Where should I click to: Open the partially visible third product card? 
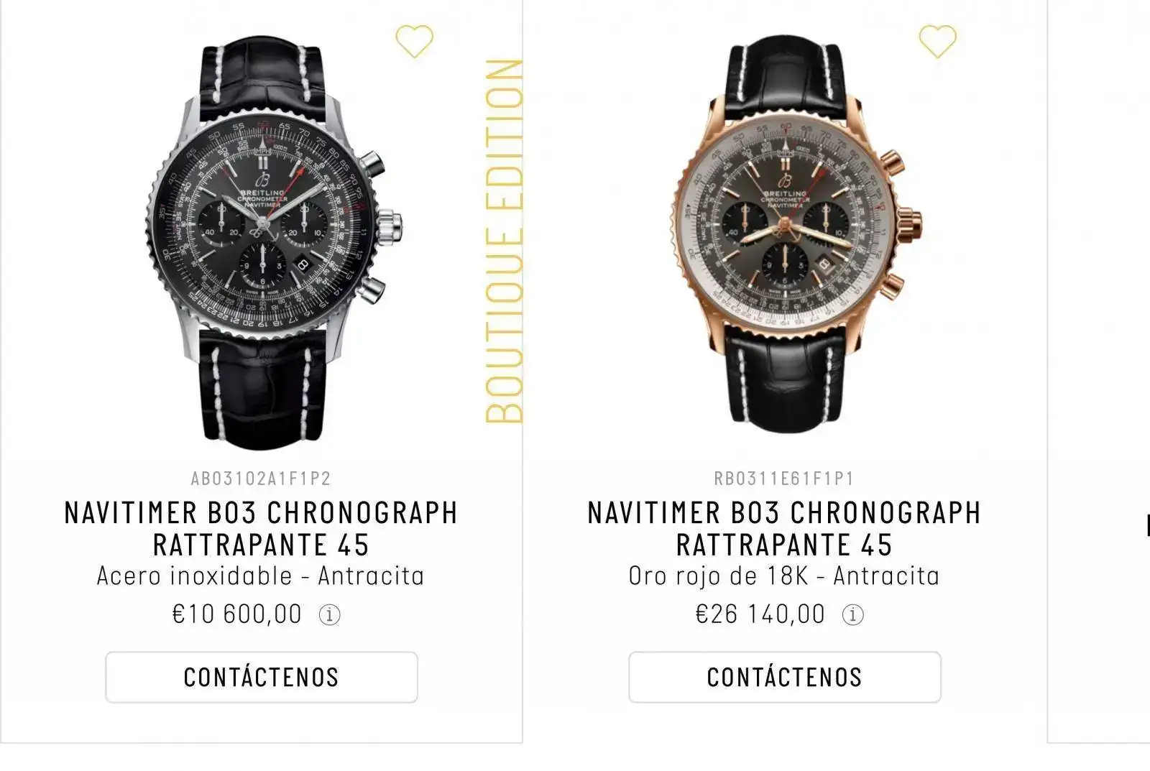1100,359
